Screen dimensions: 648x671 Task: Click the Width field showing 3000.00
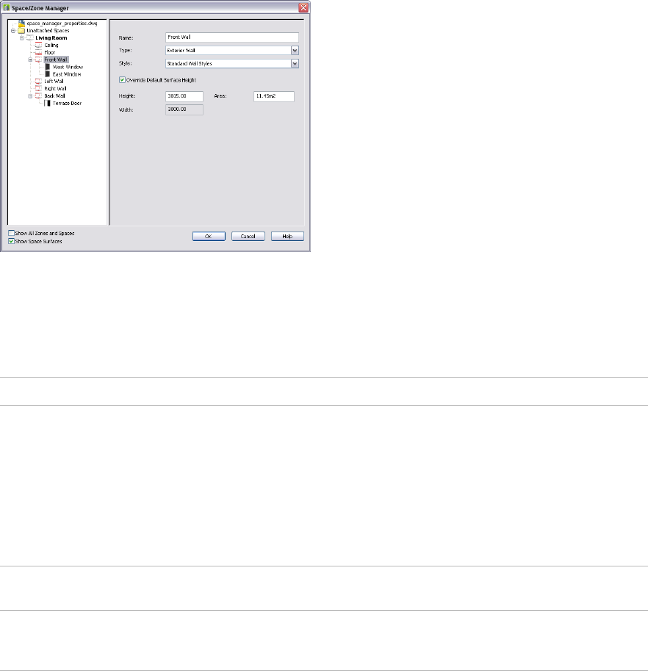(x=184, y=110)
